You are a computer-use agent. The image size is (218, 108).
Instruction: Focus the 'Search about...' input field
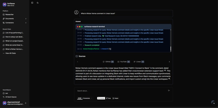click(122, 91)
